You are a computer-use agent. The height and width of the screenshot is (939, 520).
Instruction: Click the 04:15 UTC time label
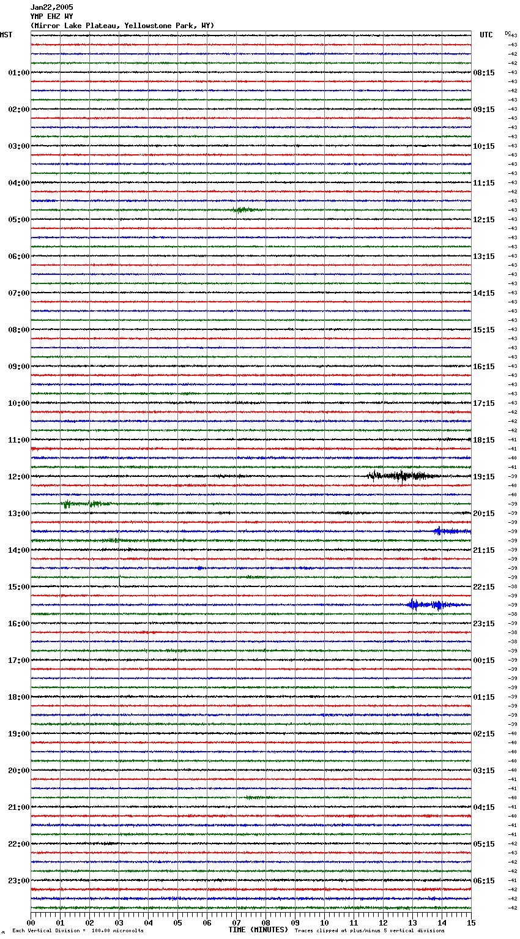[x=484, y=807]
